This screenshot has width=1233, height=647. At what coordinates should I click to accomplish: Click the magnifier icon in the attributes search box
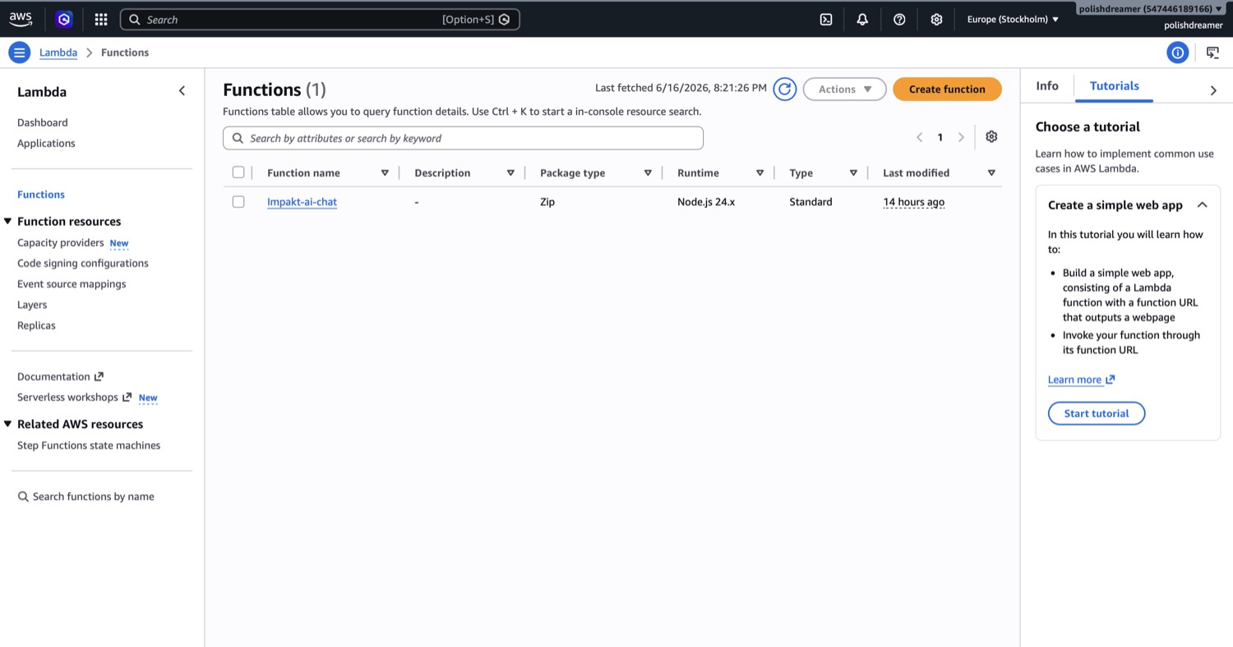pyautogui.click(x=238, y=138)
